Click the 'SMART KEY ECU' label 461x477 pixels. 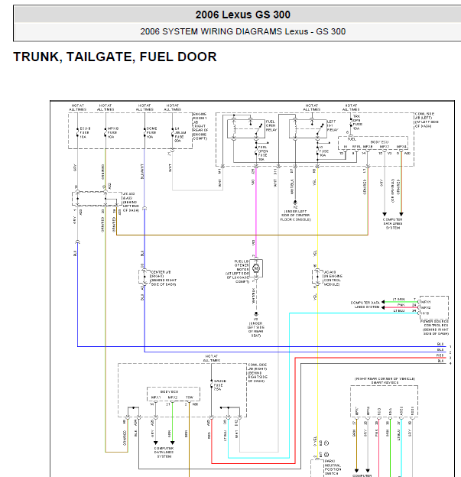pyautogui.click(x=385, y=382)
